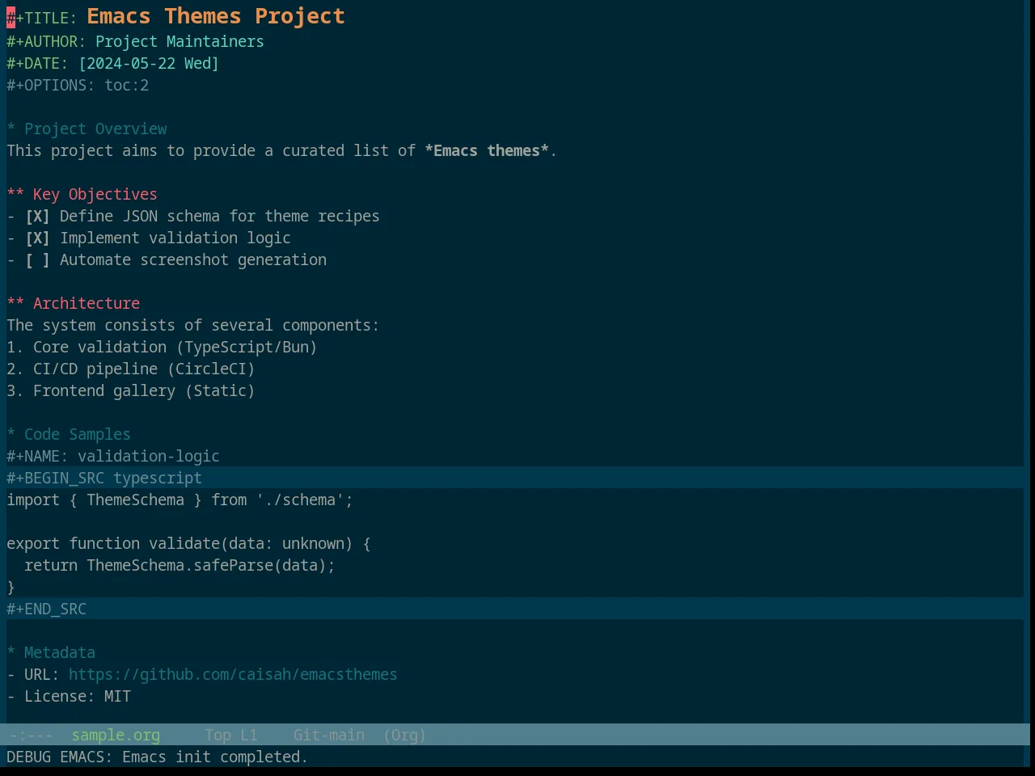
Task: Open the github.com/caisah/emacsthemes link
Action: point(233,675)
